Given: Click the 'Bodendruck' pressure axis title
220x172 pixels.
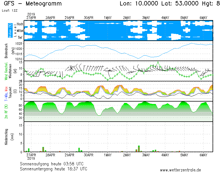Looking at the screenshot, I should [x=6, y=51].
